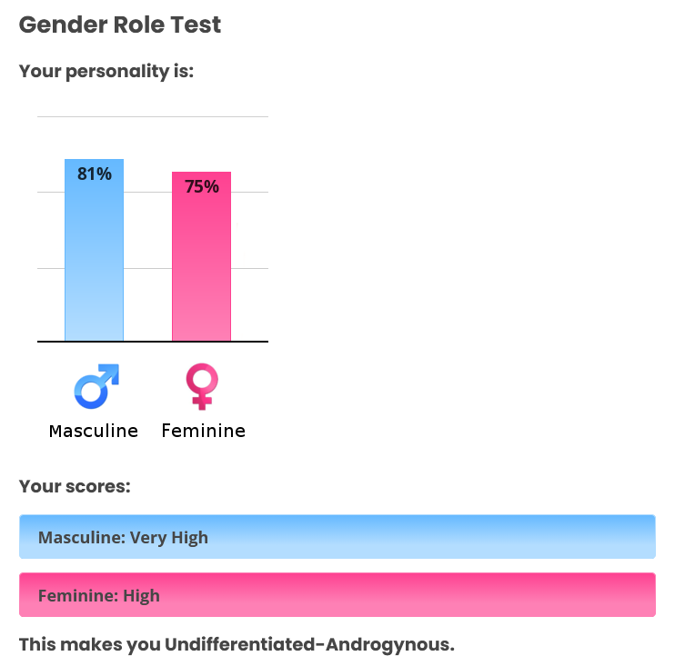Click the 'Masculine: Very High' text label
The height and width of the screenshot is (666, 695).
tap(123, 538)
